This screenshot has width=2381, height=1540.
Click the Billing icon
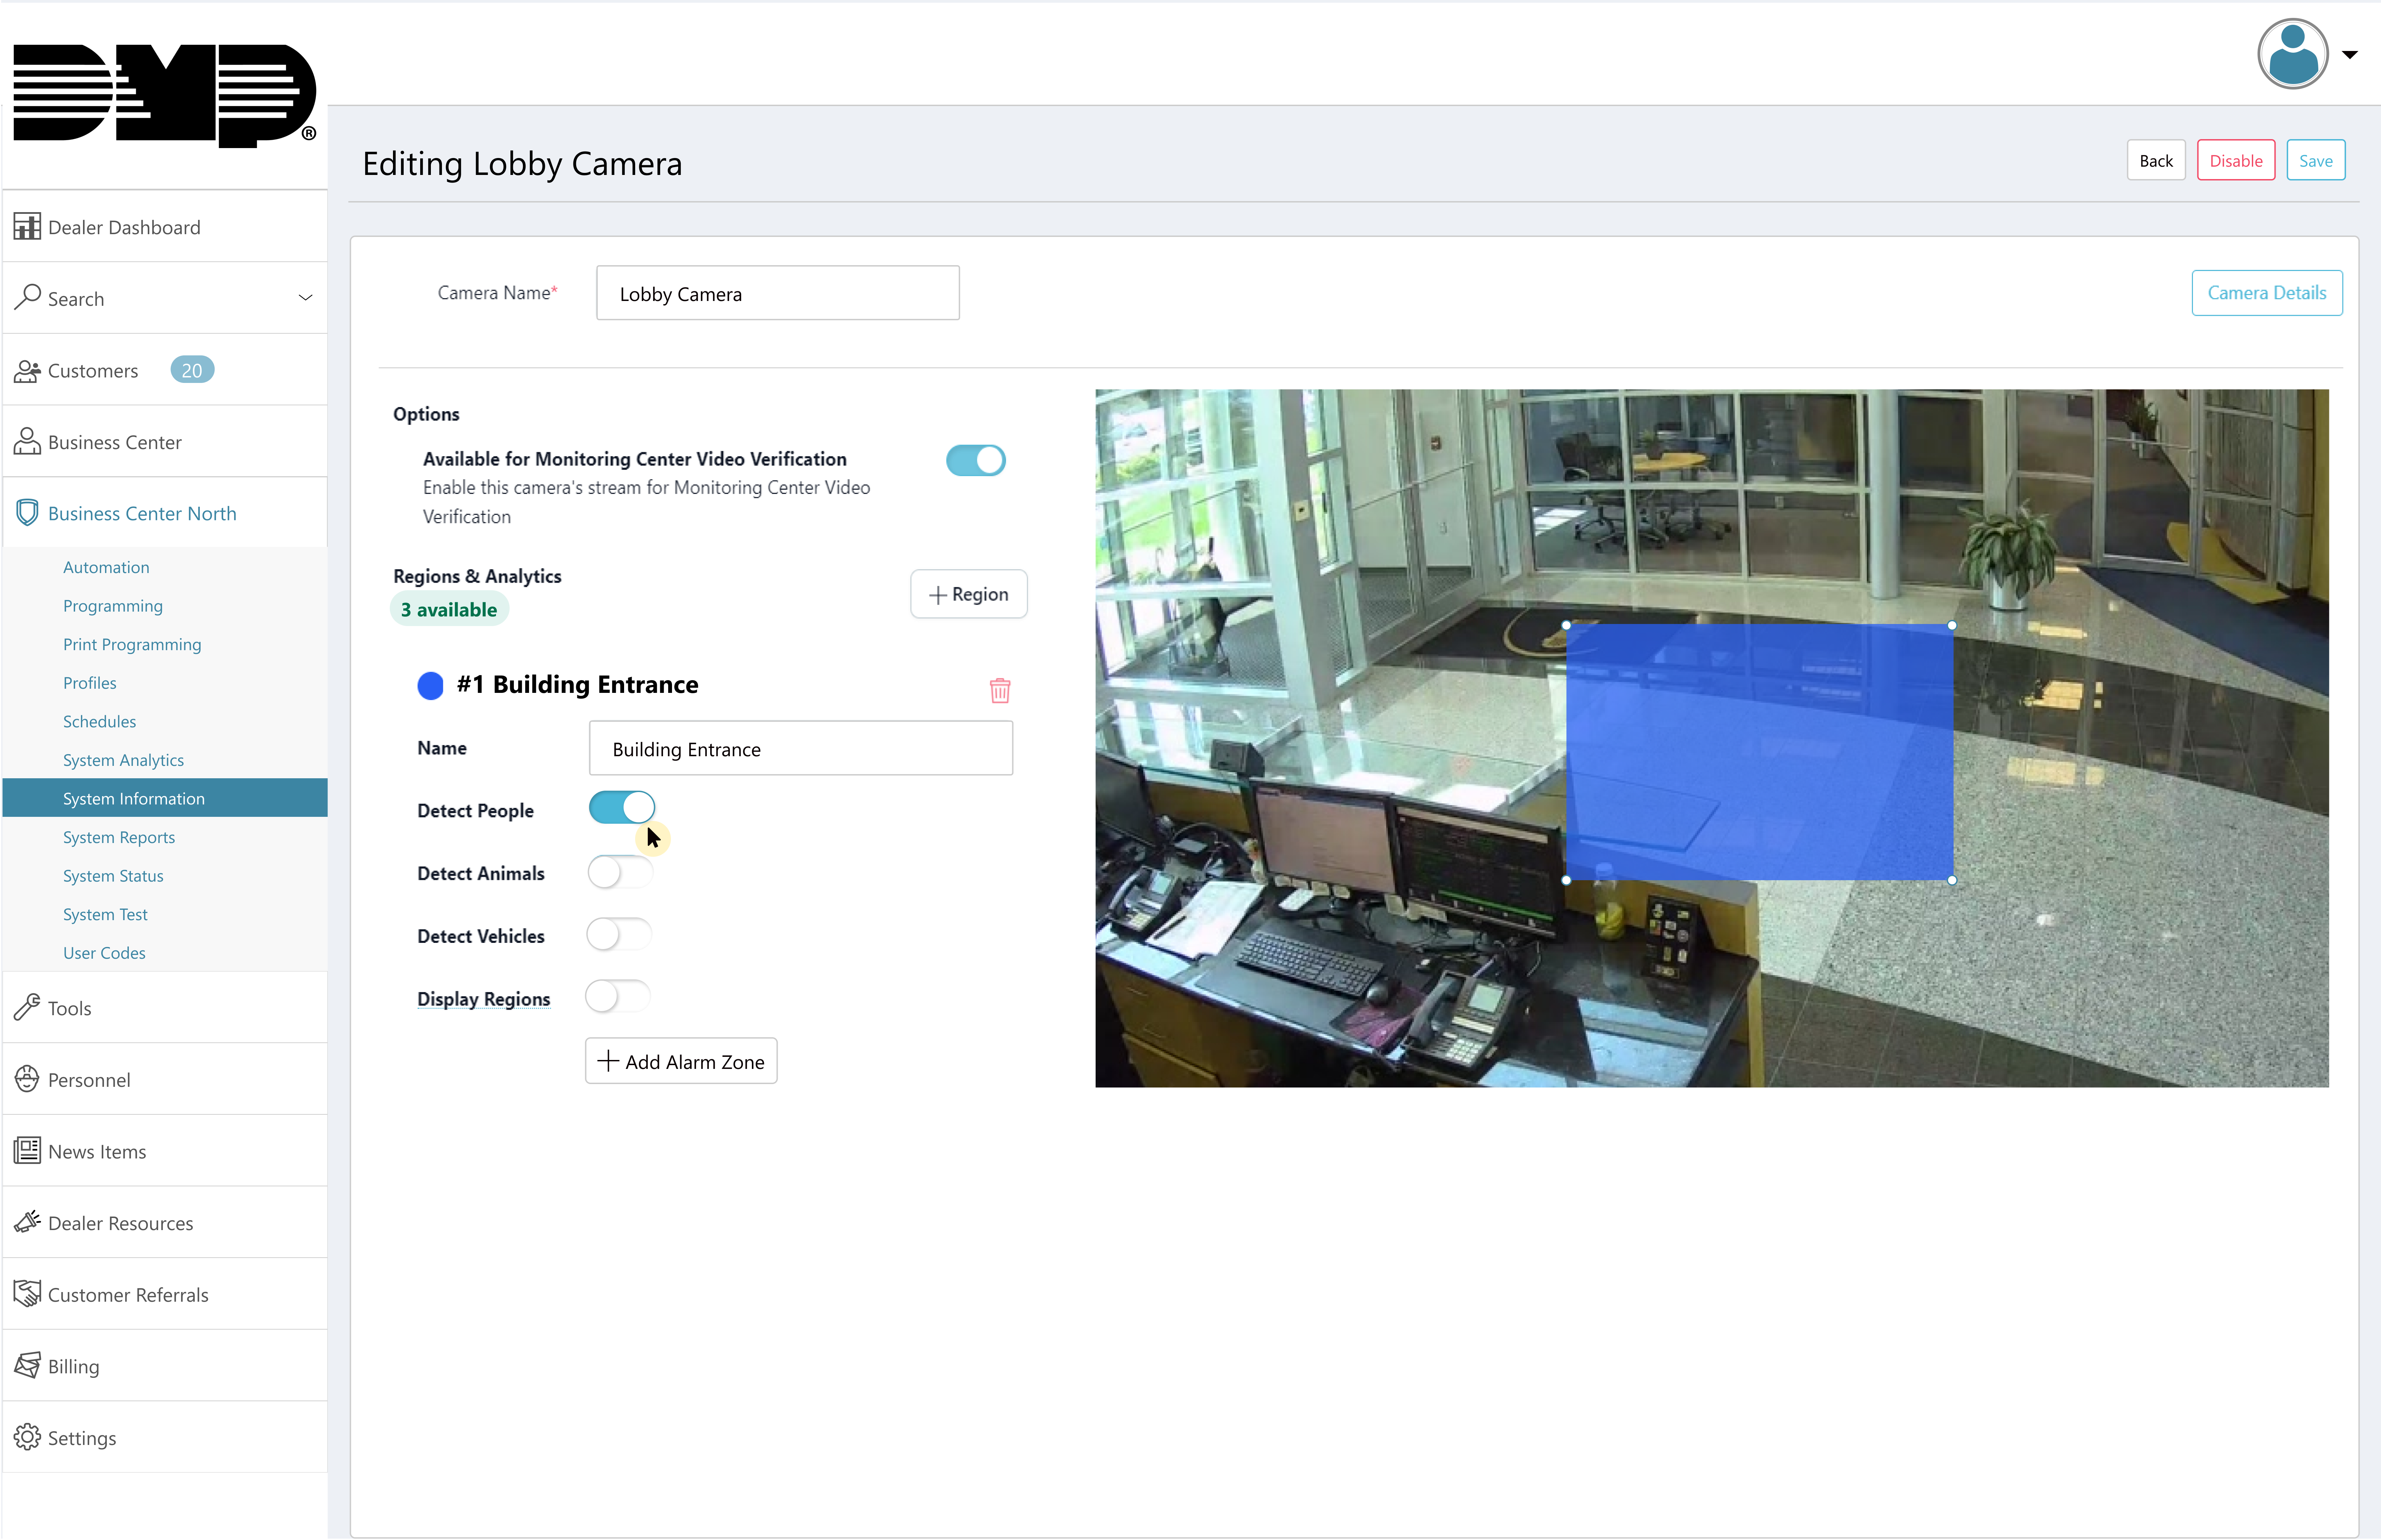(27, 1365)
